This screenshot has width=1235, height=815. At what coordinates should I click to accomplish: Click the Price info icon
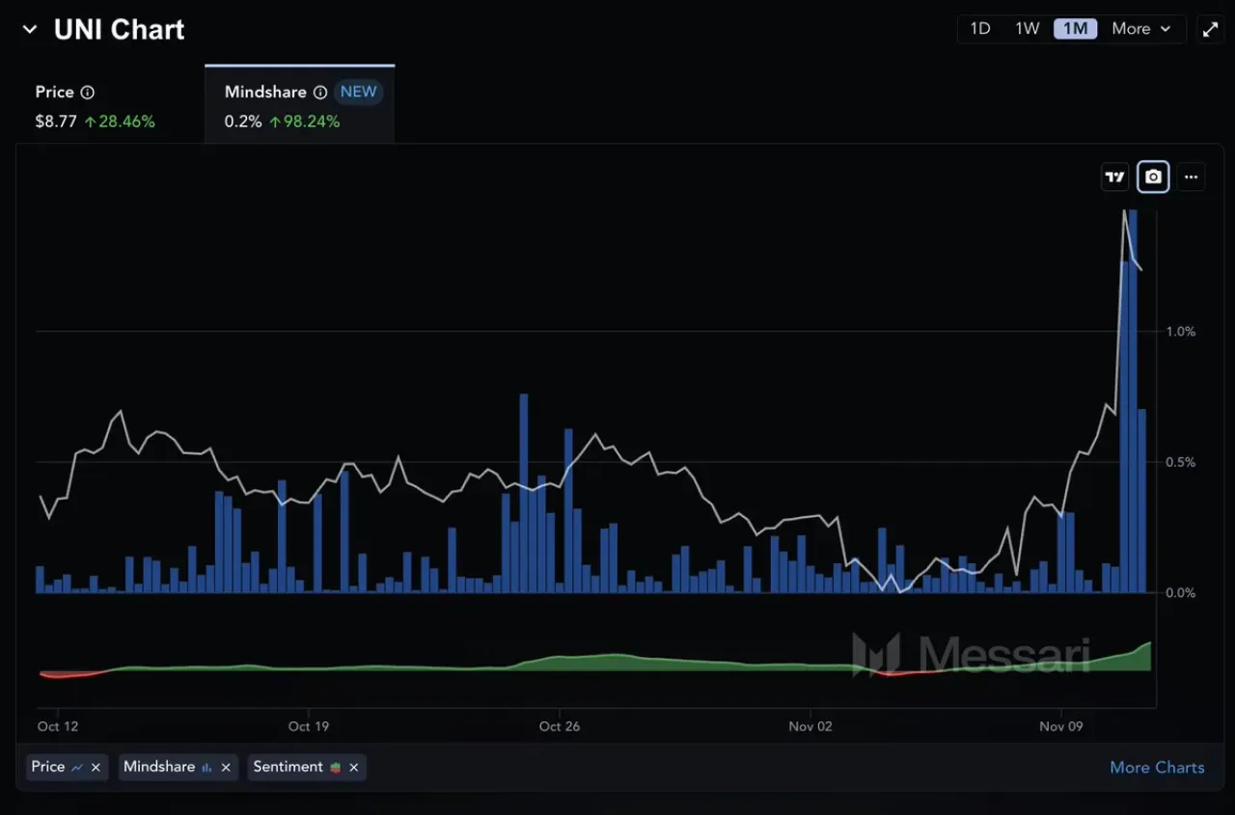(x=88, y=93)
